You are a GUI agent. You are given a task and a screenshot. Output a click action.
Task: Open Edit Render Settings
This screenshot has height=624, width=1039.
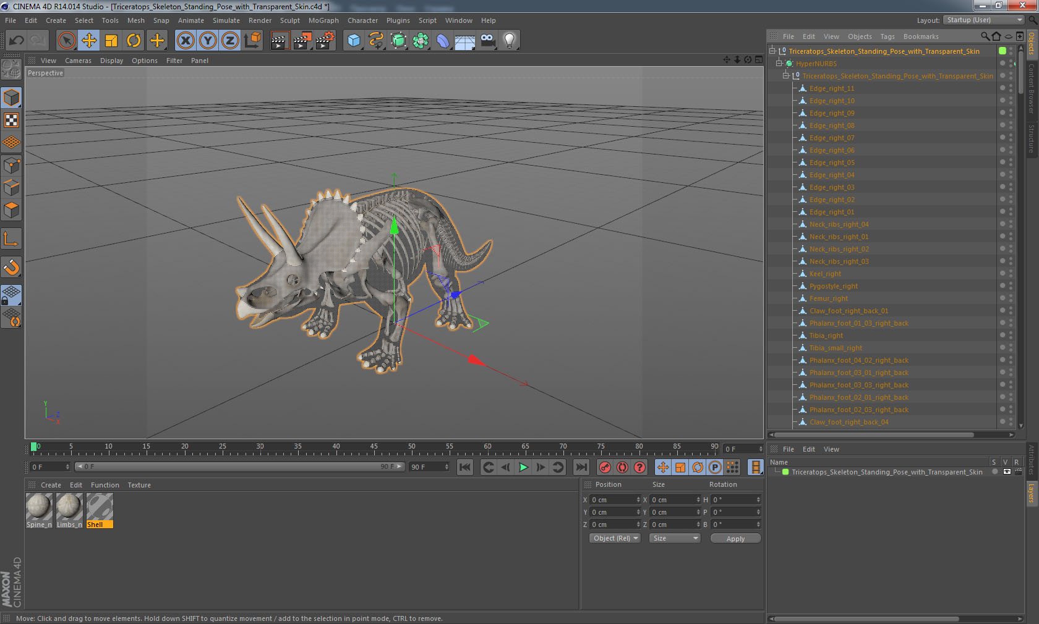point(325,41)
